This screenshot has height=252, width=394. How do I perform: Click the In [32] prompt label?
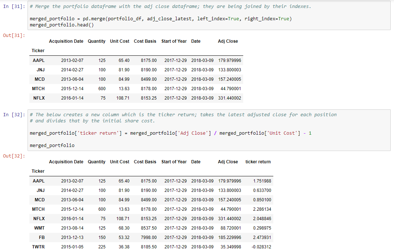pos(14,115)
